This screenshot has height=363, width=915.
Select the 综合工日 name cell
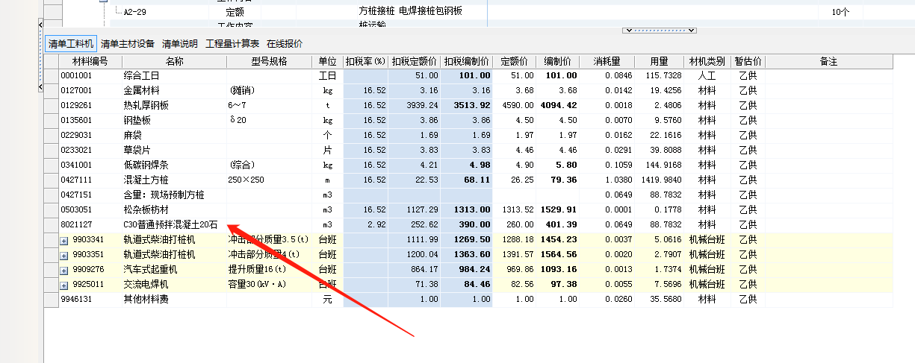[174, 75]
